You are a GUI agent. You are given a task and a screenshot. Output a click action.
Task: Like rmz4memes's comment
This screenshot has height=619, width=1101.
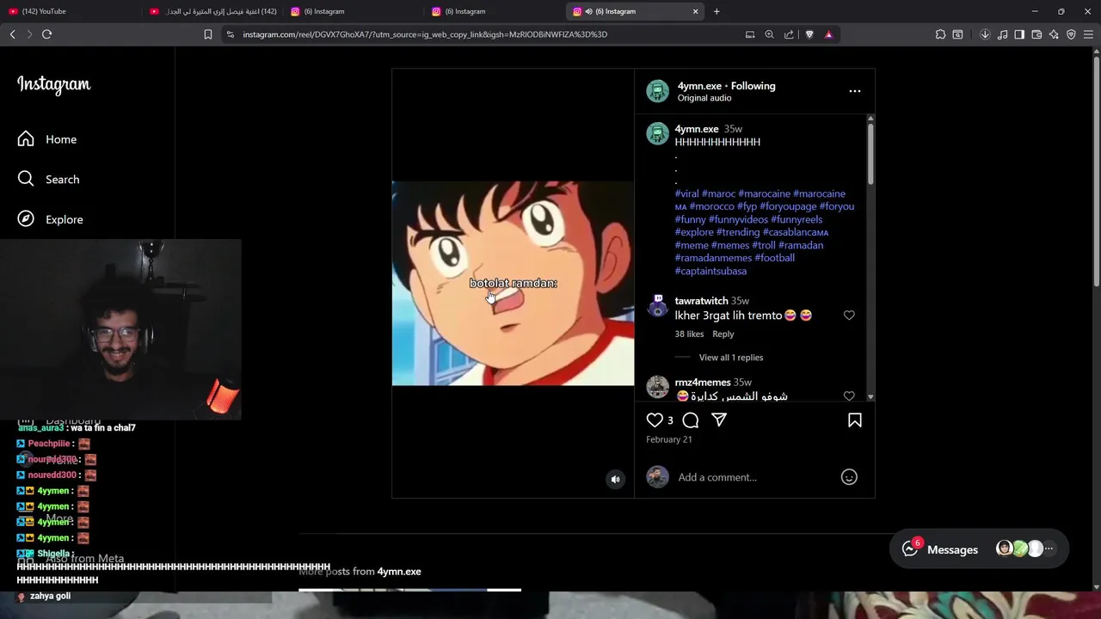pos(849,396)
